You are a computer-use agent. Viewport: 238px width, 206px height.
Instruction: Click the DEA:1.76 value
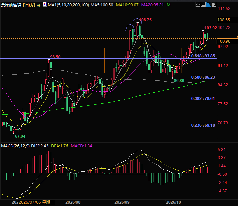[60, 146]
